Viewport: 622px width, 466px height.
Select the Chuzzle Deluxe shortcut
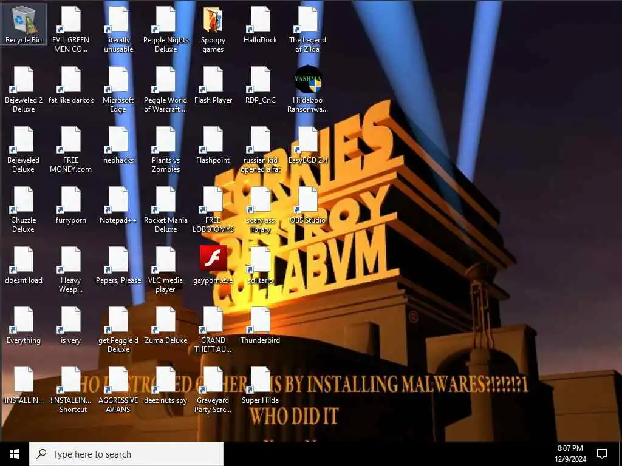coord(24,209)
